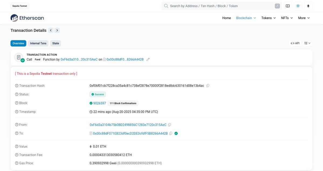Open the list view options dropdown
Screen dimensions: 323x171
pyautogui.click(x=307, y=43)
